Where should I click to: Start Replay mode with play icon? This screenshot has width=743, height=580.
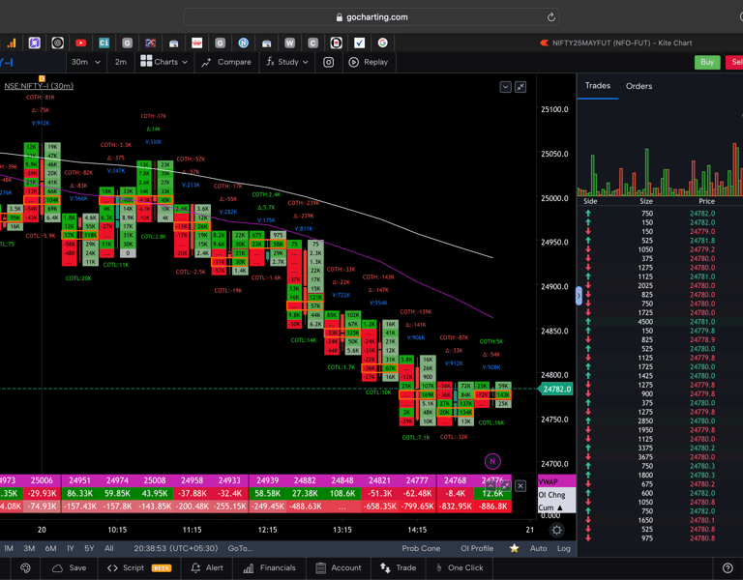(x=369, y=62)
